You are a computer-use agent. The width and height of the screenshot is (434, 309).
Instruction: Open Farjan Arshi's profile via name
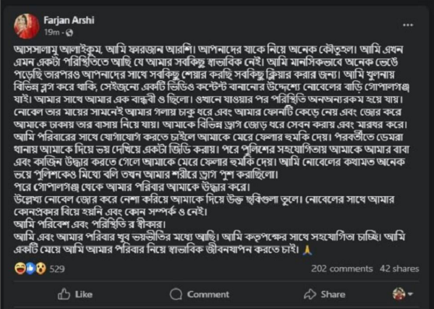[67, 21]
